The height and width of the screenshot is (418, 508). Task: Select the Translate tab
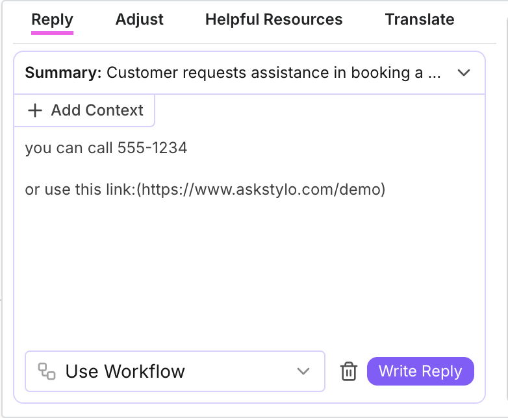click(420, 19)
